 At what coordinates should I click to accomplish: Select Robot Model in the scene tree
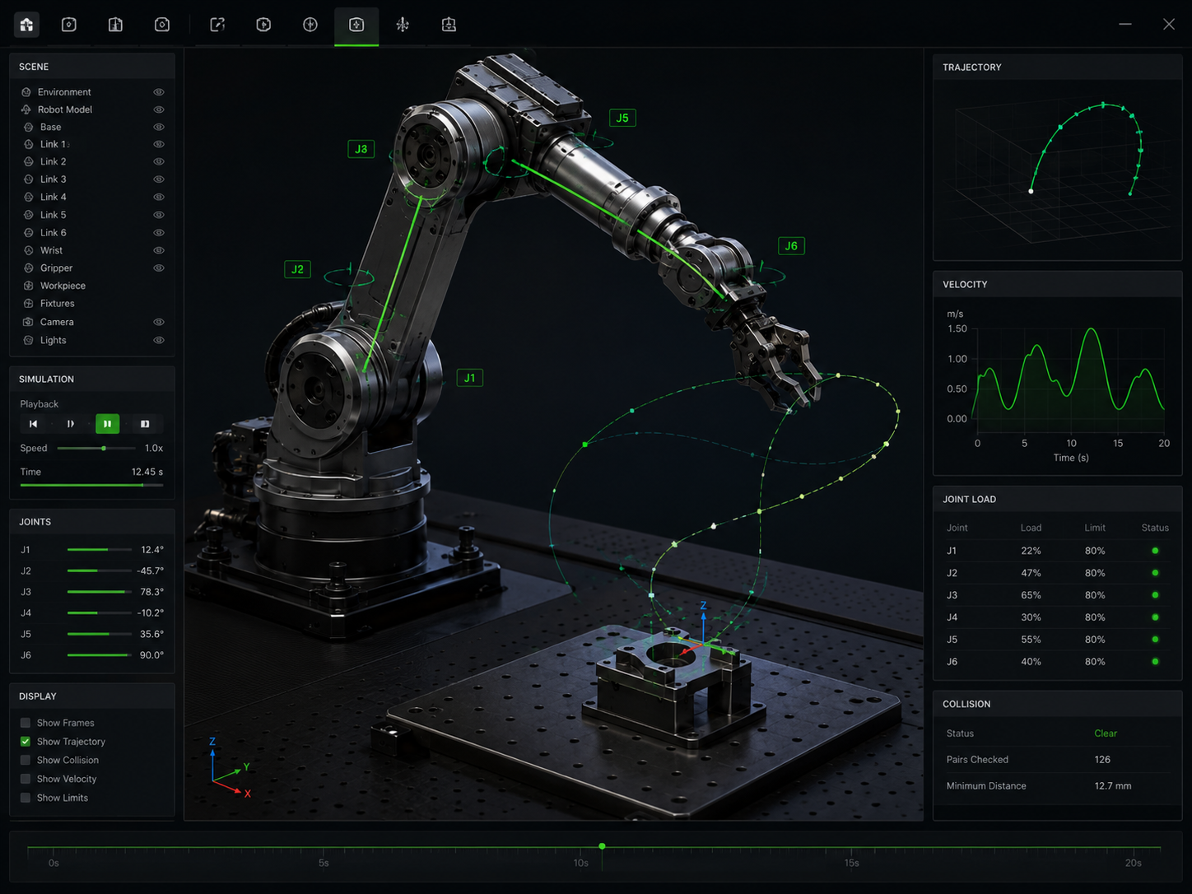65,109
